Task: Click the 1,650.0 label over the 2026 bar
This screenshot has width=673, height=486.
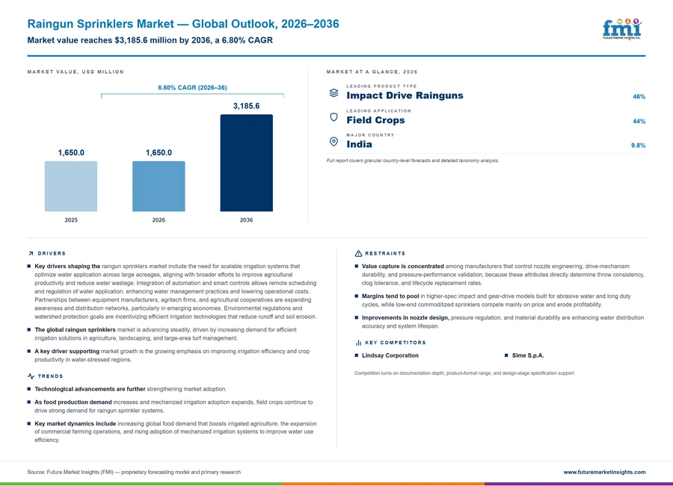Action: 159,152
